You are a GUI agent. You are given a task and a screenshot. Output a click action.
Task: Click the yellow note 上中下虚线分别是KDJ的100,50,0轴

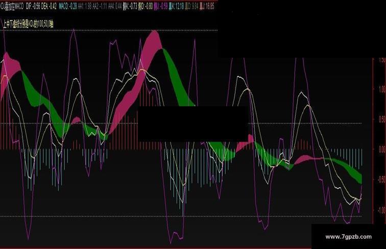(28, 24)
